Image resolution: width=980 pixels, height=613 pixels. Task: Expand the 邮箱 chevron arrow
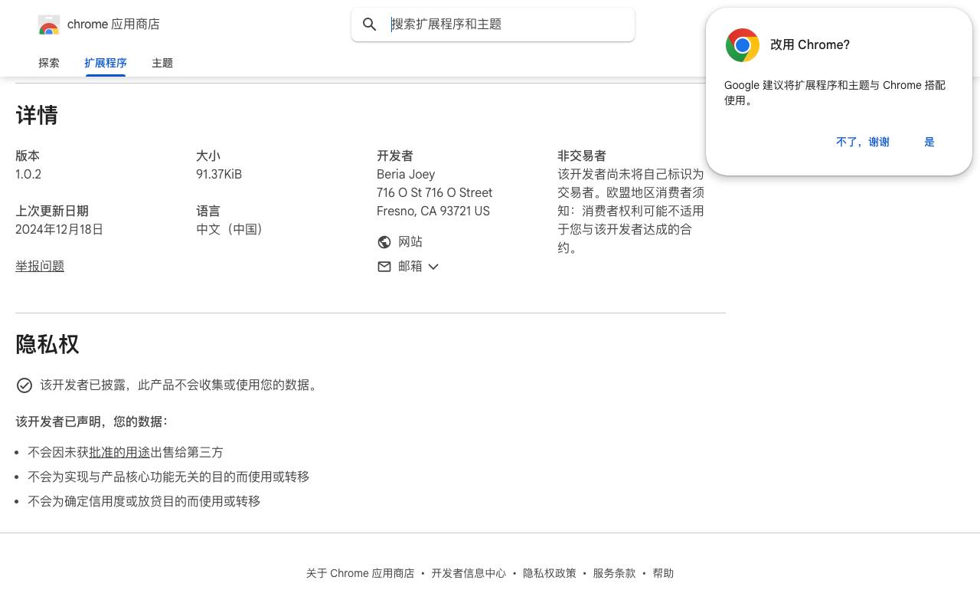(x=433, y=267)
